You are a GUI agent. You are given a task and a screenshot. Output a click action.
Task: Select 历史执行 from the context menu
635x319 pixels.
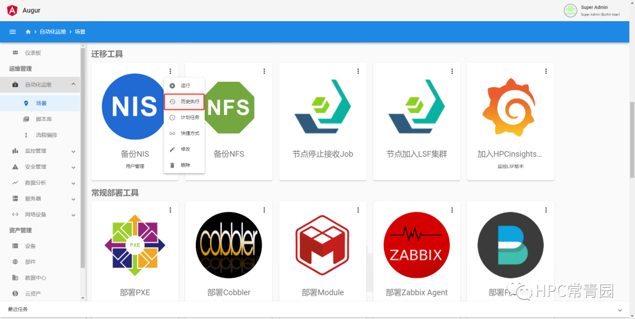coord(184,102)
